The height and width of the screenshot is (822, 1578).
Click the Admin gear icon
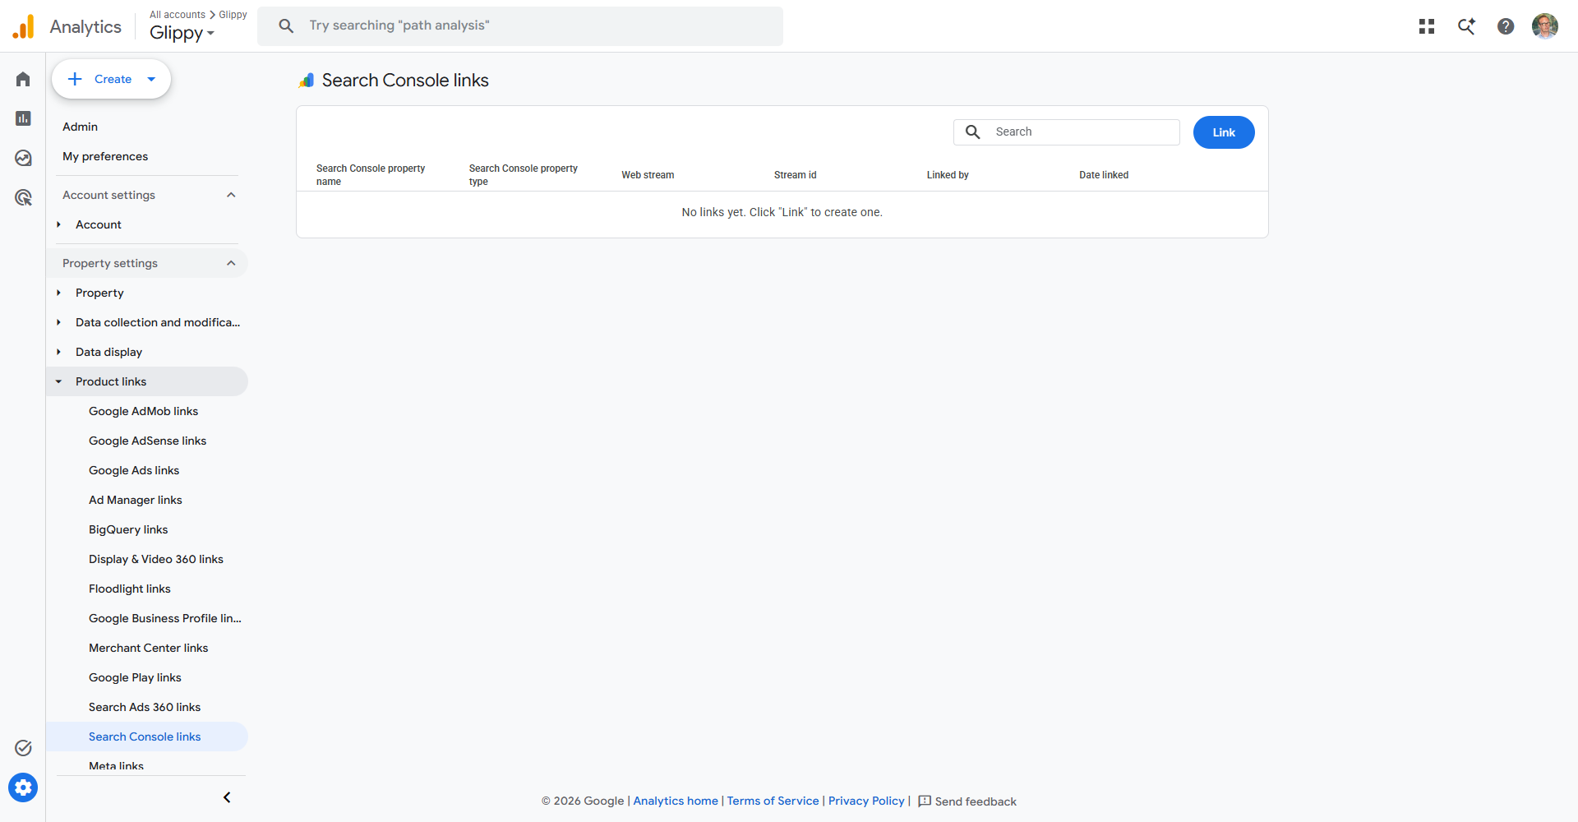point(23,787)
